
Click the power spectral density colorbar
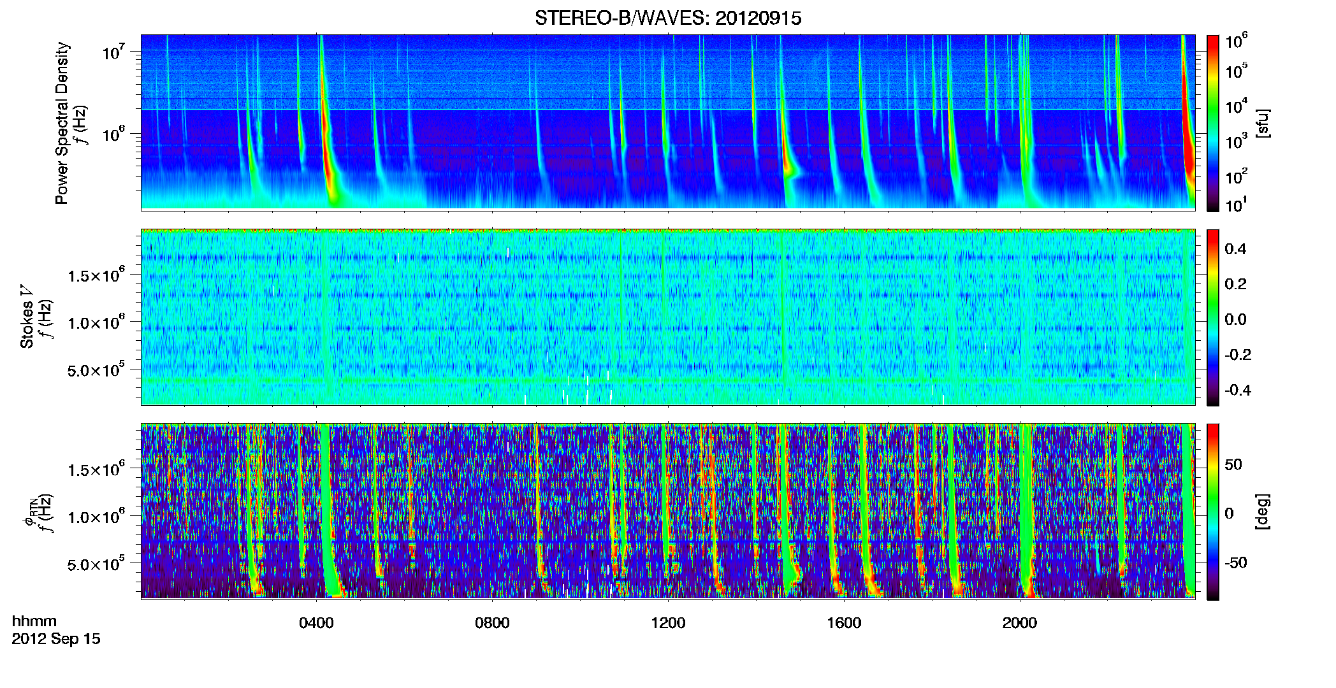(1213, 123)
